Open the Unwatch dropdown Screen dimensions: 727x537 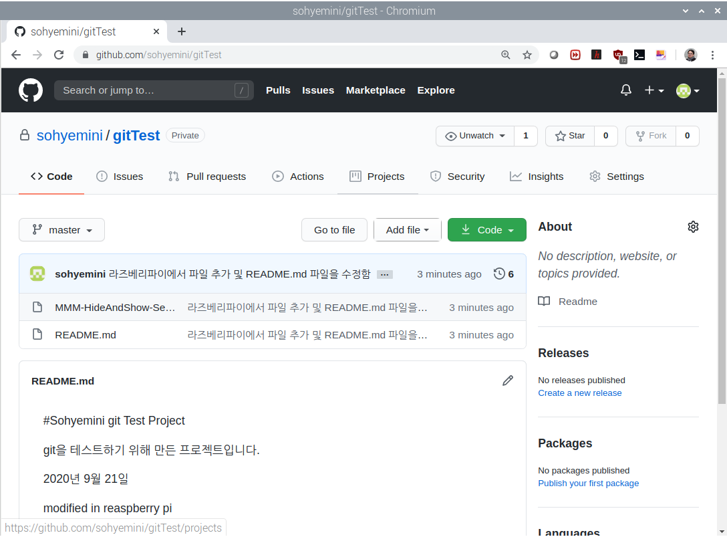475,136
